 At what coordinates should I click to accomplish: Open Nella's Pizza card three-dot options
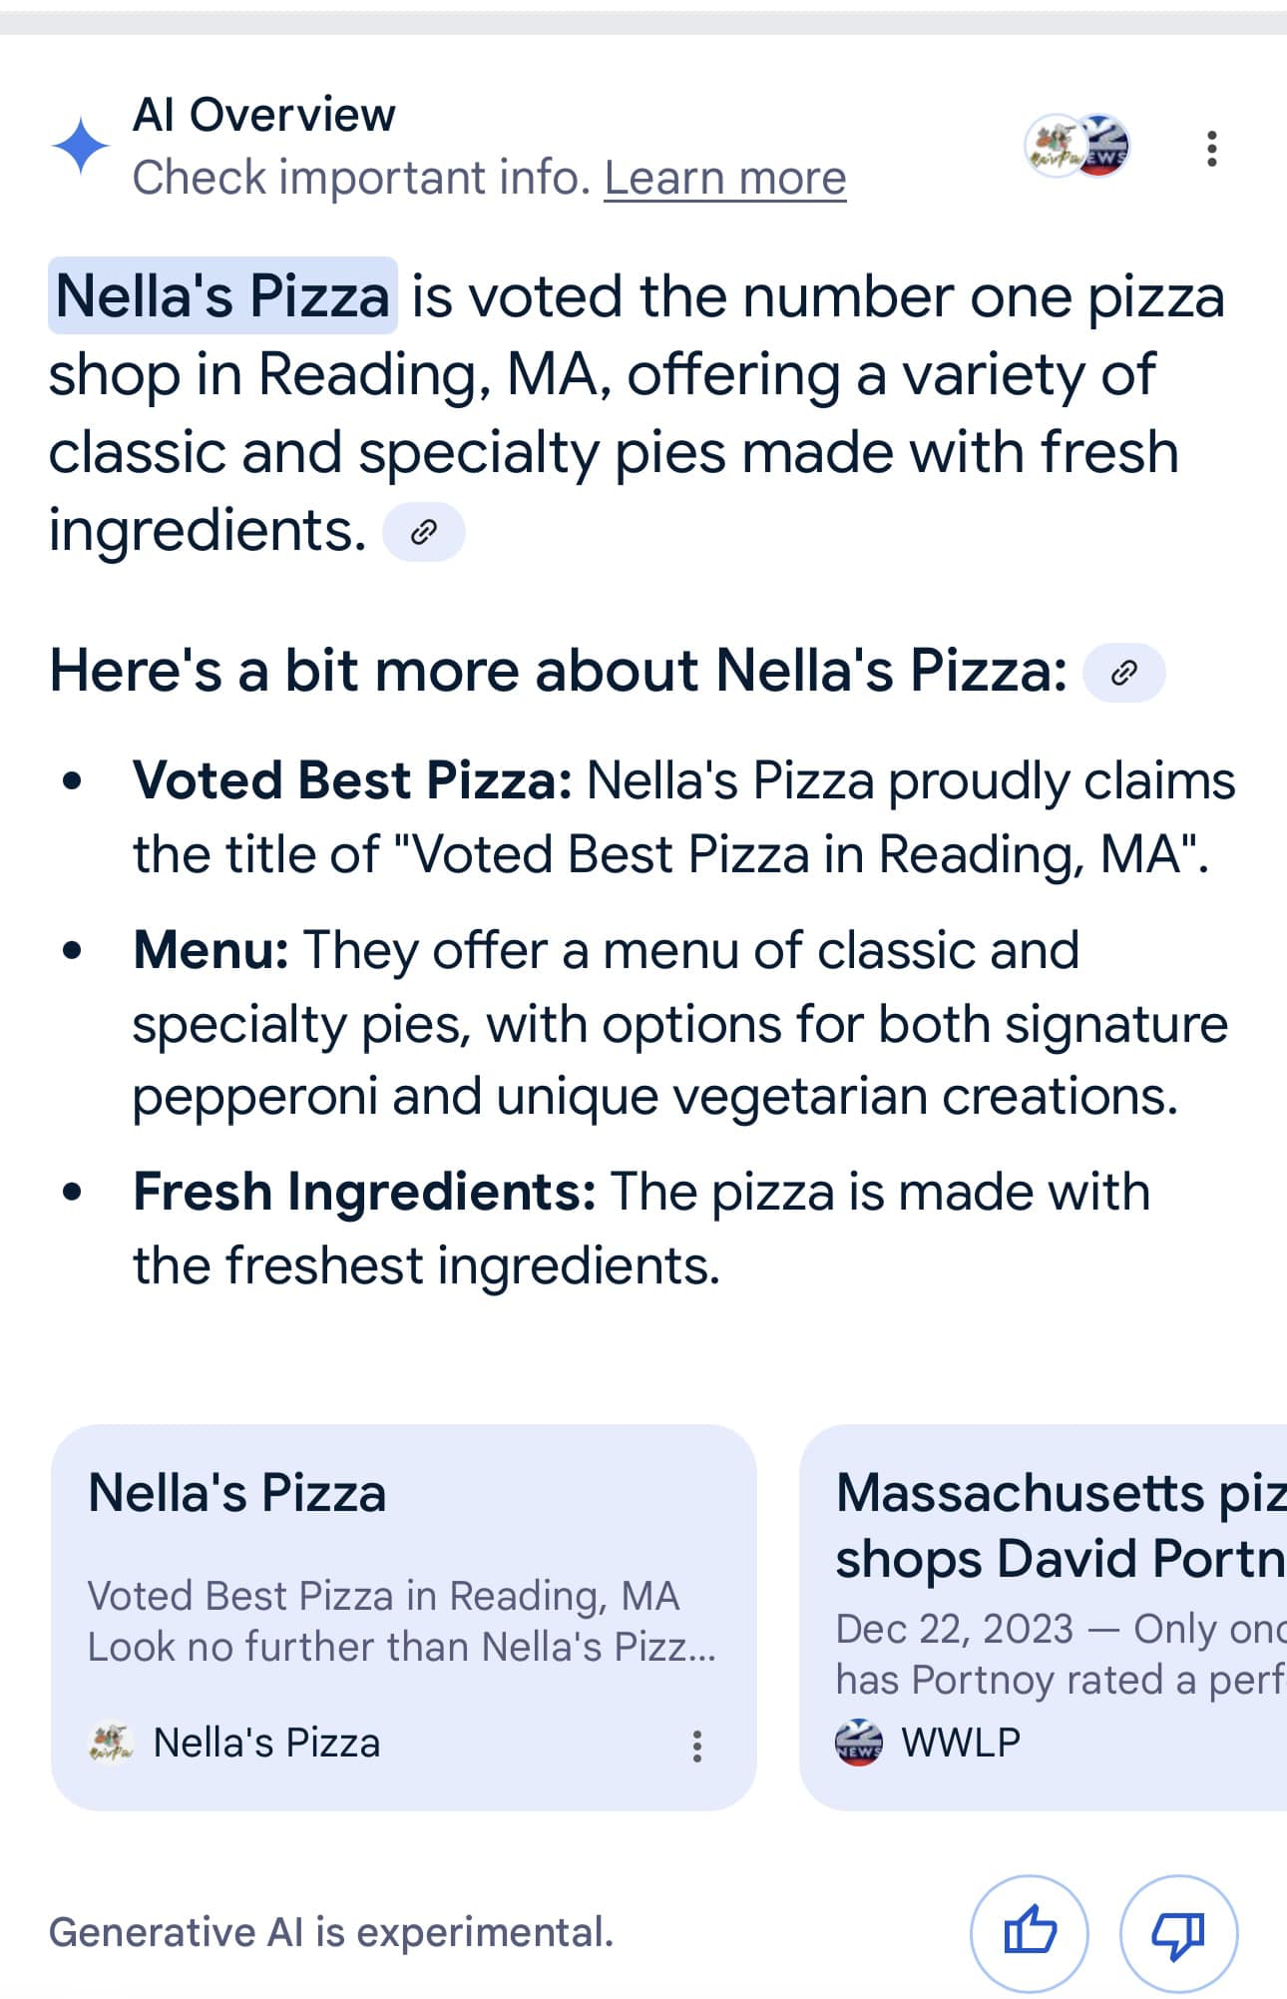point(697,1746)
